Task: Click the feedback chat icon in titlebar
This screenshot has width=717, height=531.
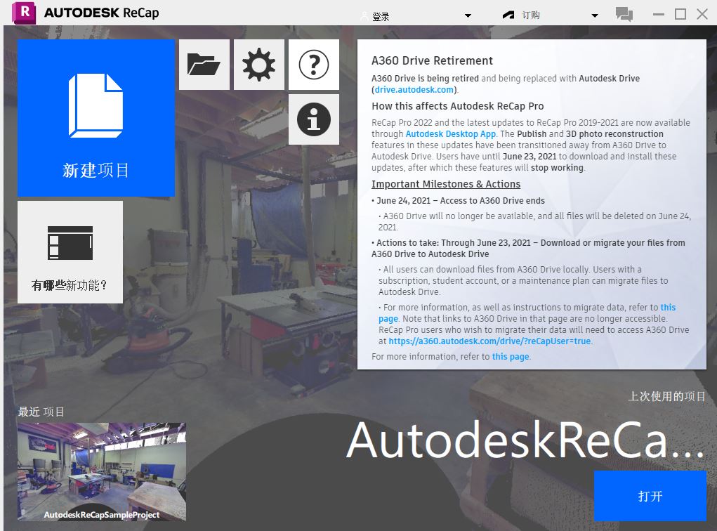Action: coord(624,13)
